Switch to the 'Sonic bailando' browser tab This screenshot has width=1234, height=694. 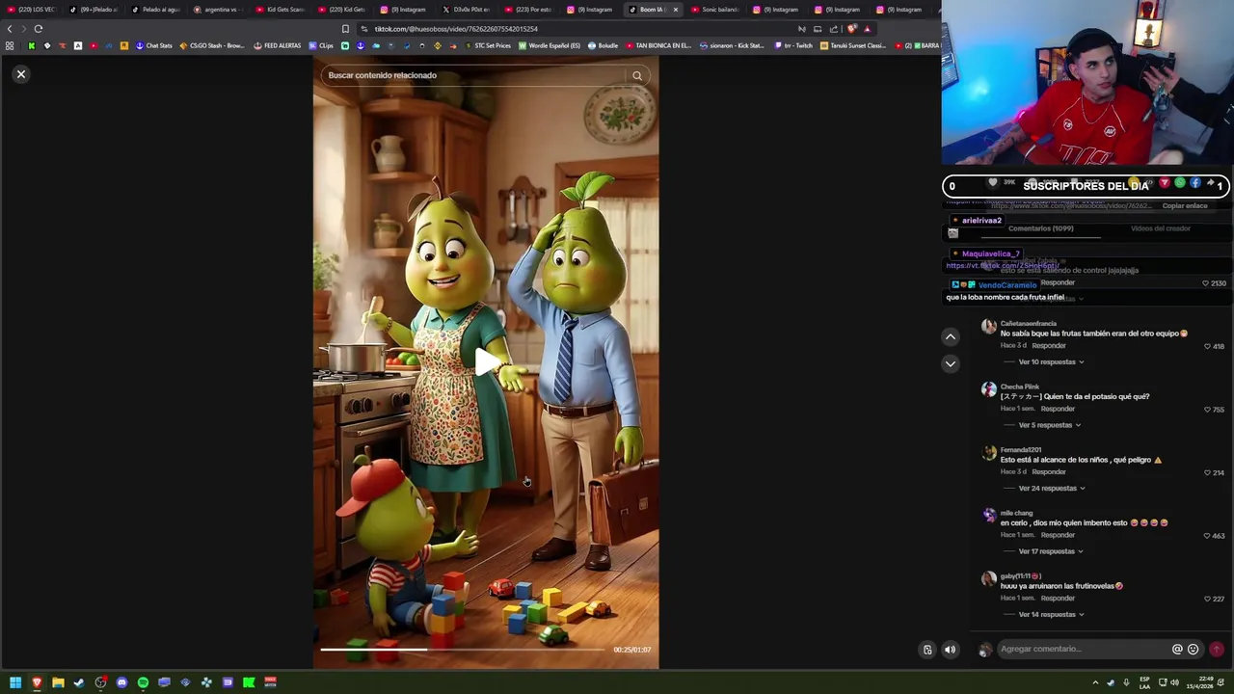(714, 10)
